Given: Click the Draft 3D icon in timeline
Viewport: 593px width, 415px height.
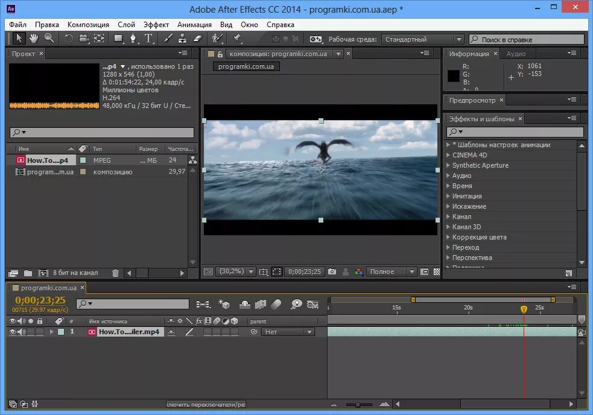Looking at the screenshot, I should click(224, 304).
